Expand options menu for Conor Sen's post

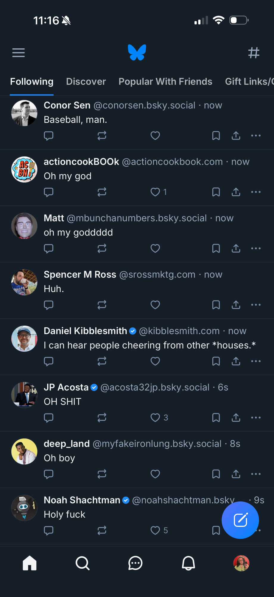click(256, 136)
